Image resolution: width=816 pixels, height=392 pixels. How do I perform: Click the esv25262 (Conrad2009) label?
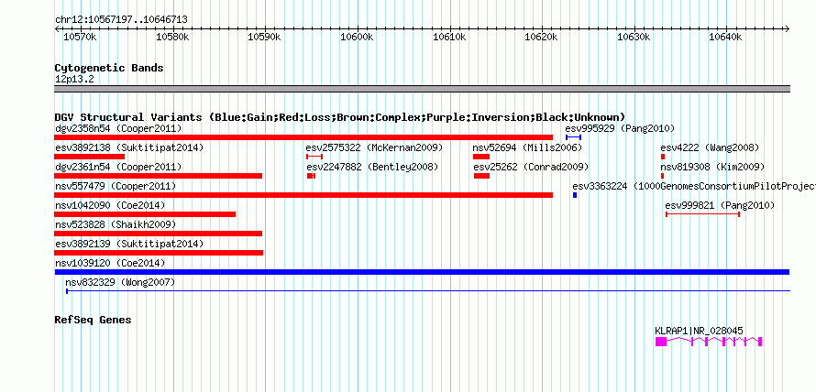(531, 167)
